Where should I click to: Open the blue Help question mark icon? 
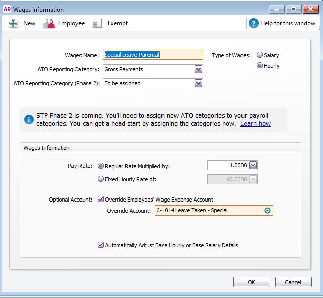254,23
